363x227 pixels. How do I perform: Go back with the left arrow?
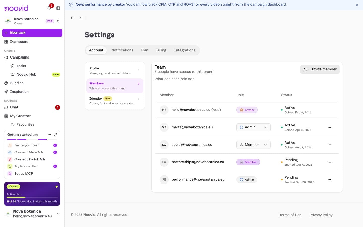pos(72,18)
